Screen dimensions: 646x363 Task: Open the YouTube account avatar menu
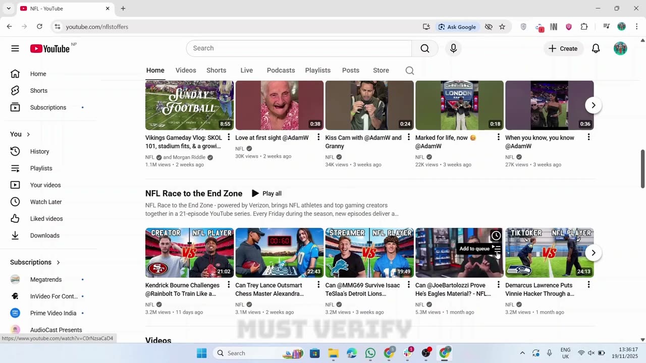coord(620,48)
